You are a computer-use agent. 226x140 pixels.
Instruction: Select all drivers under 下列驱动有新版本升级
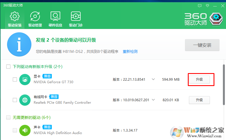click(8, 67)
